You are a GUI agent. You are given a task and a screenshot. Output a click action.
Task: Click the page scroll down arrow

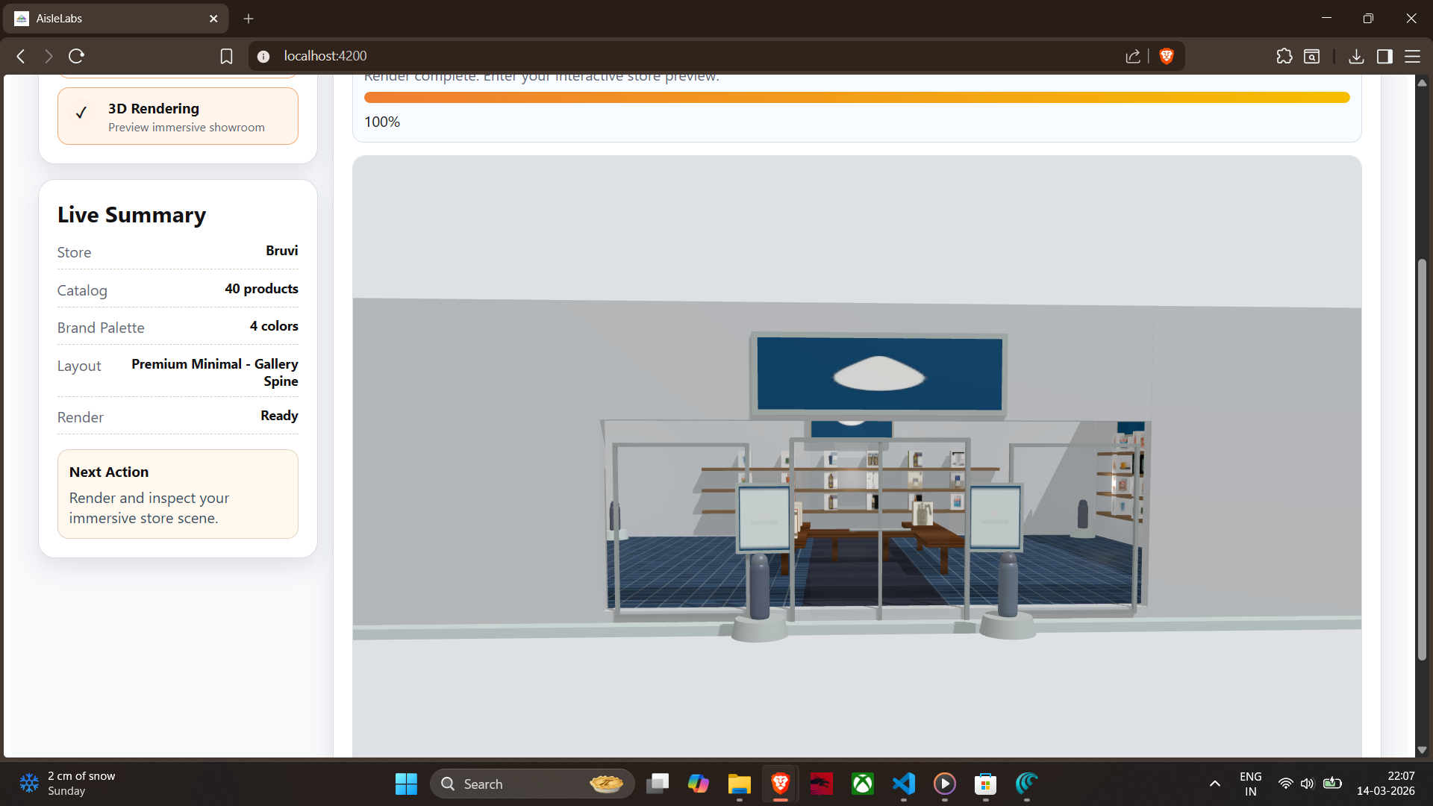(1422, 749)
